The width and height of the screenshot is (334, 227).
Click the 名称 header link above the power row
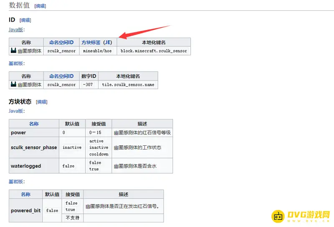coord(34,124)
